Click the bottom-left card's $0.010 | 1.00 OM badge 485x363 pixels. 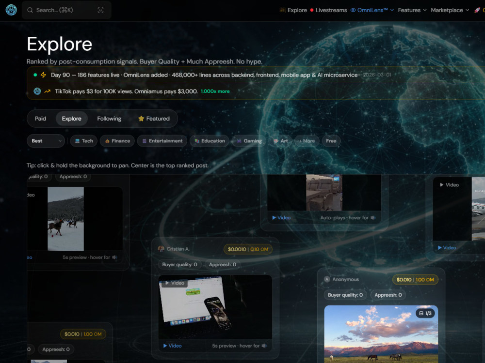(x=83, y=334)
